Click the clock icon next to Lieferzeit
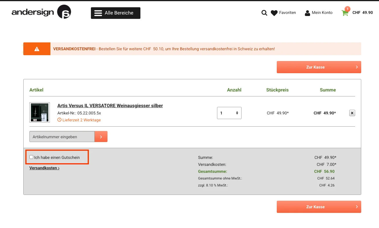The height and width of the screenshot is (228, 379). (x=59, y=120)
